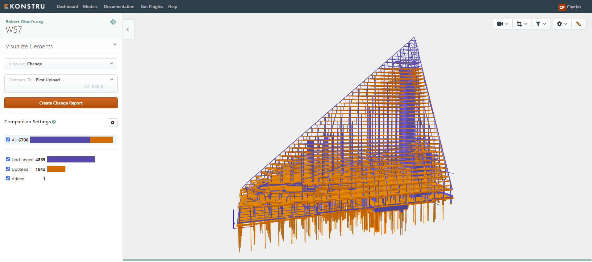Select the measure ruler tool
Screen dimensions: 592x262
point(578,24)
